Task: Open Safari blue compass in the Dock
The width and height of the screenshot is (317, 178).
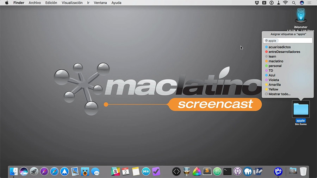Action: pos(54,172)
